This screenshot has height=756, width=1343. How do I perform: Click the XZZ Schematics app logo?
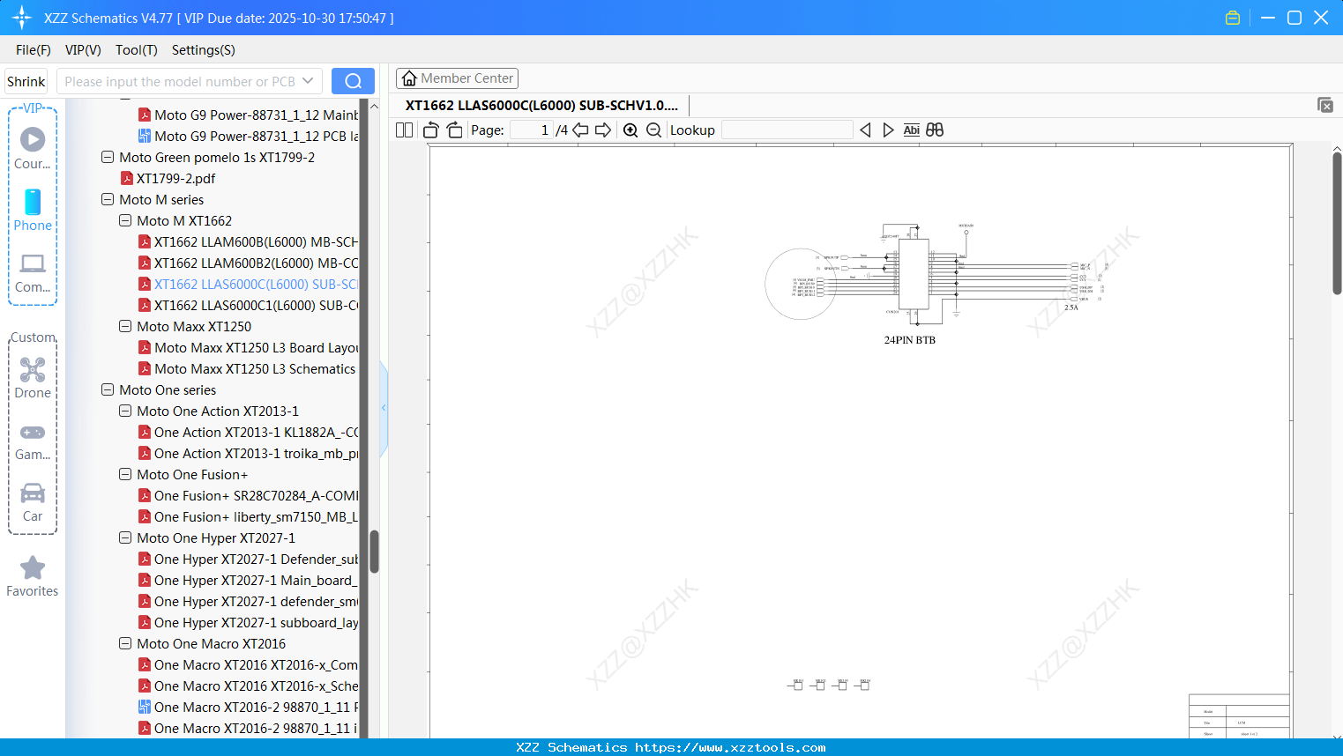(22, 18)
